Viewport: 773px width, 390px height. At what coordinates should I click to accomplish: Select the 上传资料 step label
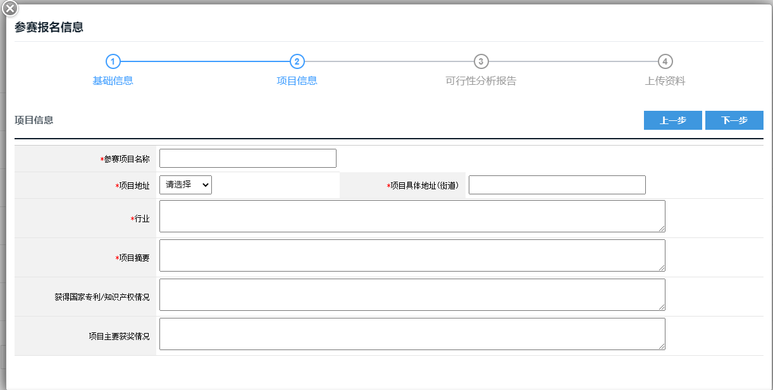coord(665,81)
